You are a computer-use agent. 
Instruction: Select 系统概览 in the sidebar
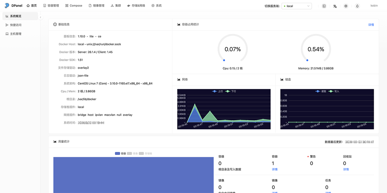click(x=20, y=16)
